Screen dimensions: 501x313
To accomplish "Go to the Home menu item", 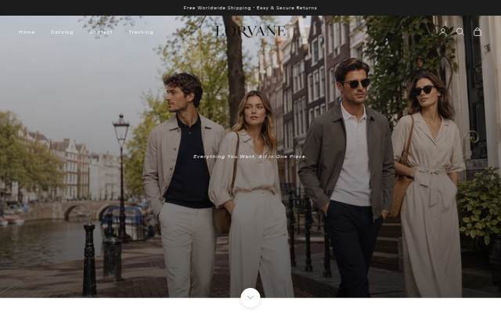I will [27, 32].
